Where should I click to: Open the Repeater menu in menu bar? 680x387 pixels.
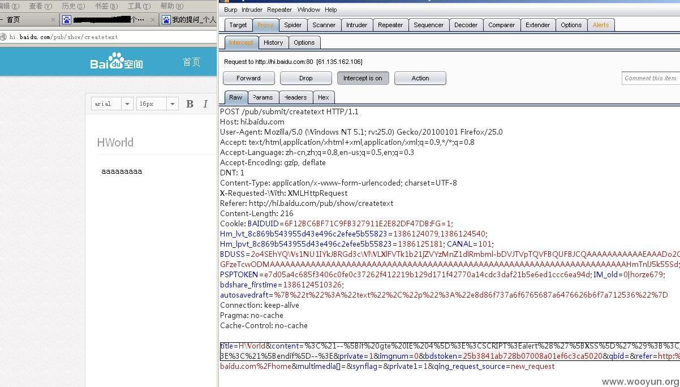pos(279,10)
